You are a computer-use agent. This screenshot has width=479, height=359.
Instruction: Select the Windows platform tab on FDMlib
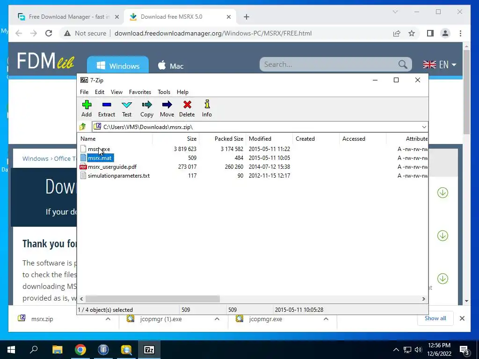pos(118,65)
